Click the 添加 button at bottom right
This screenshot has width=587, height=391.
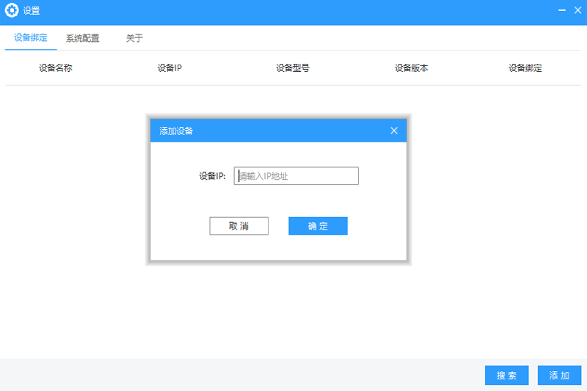coord(559,376)
